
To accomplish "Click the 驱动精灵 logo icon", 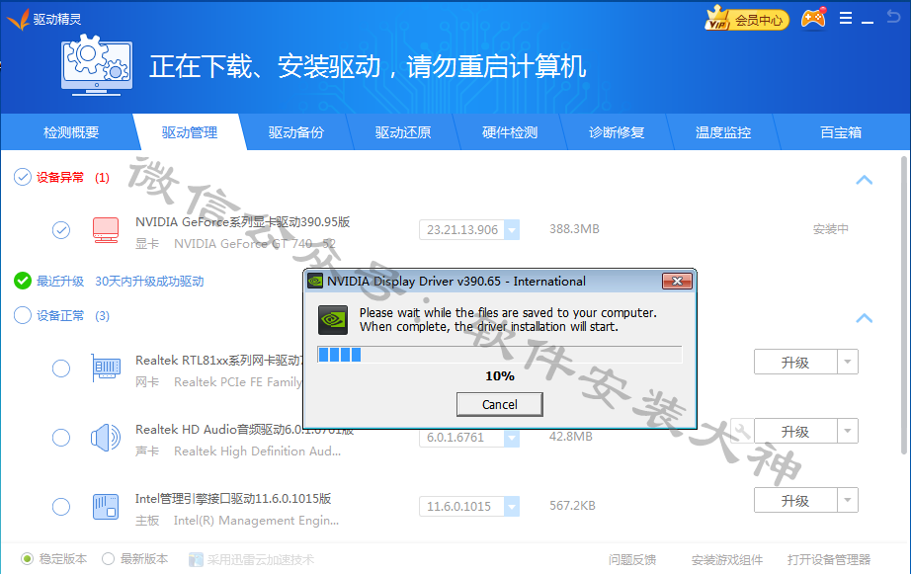I will (18, 20).
